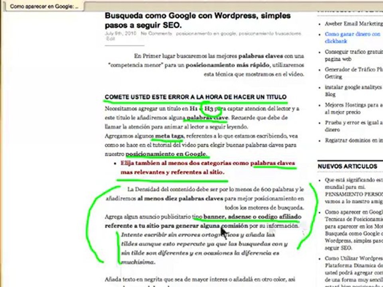Open new article 'Como Utilizar Wordpress'
Screen dimensions: 383x287
354,271
